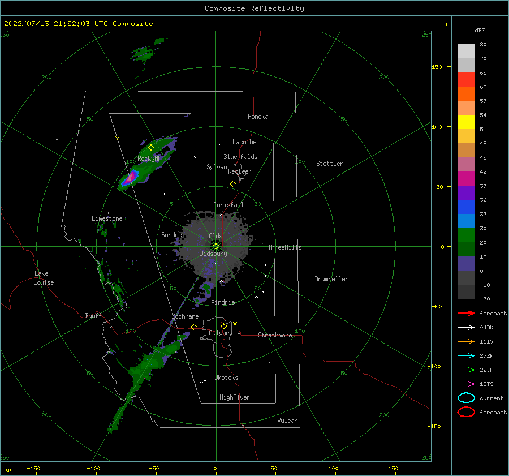Click the HighRiver label
Viewport: 509px width, 476px height.
(x=235, y=397)
